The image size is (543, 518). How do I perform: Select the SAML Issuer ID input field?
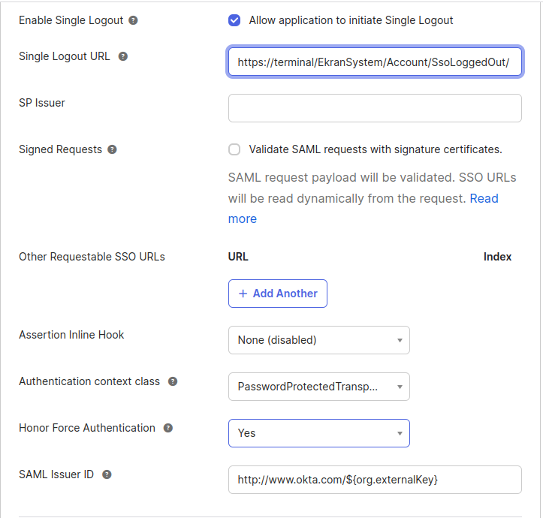coord(374,480)
